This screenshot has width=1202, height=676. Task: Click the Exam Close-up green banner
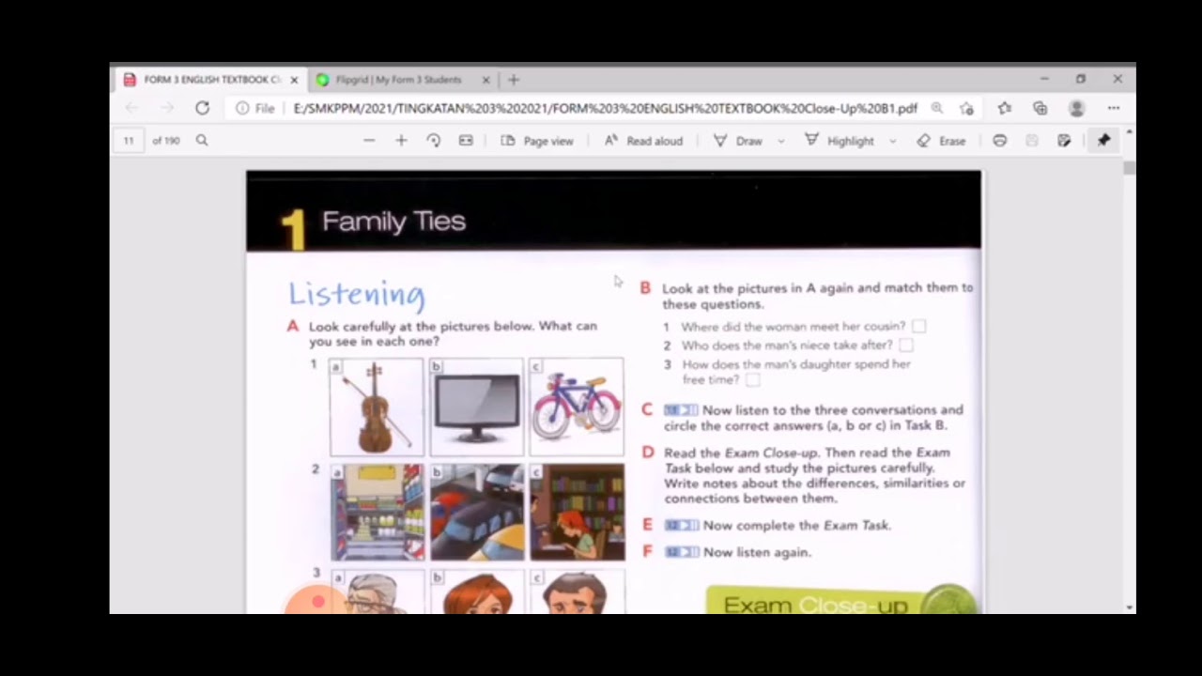840,601
